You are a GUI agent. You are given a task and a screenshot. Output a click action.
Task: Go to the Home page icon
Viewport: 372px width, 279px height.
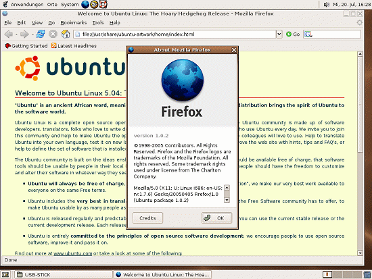click(66, 34)
